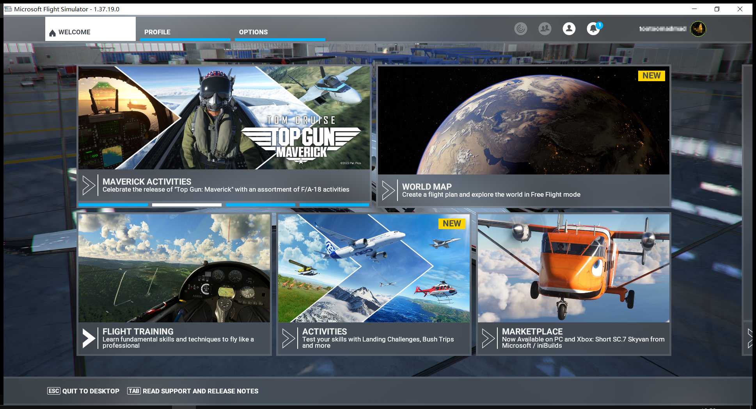Select the fourth carousel page indicator
This screenshot has width=756, height=409.
(334, 204)
